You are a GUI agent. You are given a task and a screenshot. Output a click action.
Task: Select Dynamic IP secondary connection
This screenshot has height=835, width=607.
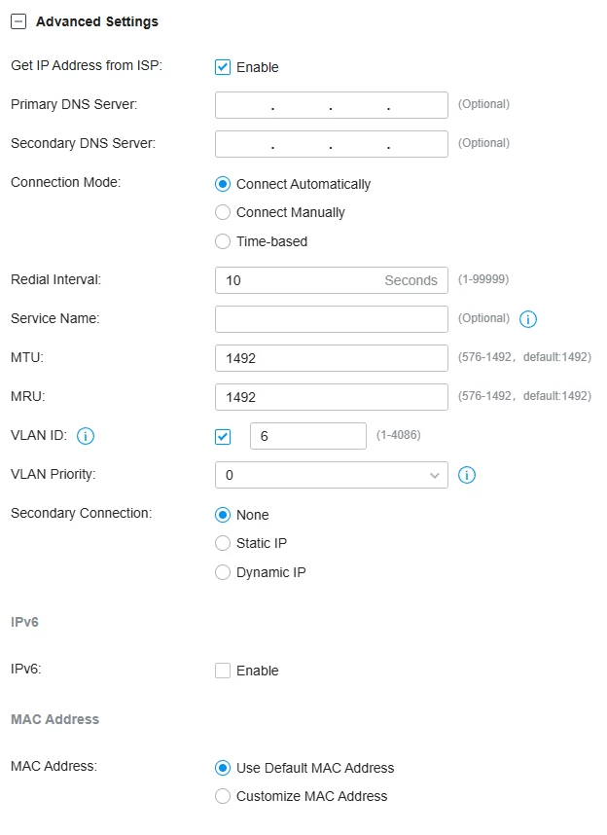click(x=223, y=572)
